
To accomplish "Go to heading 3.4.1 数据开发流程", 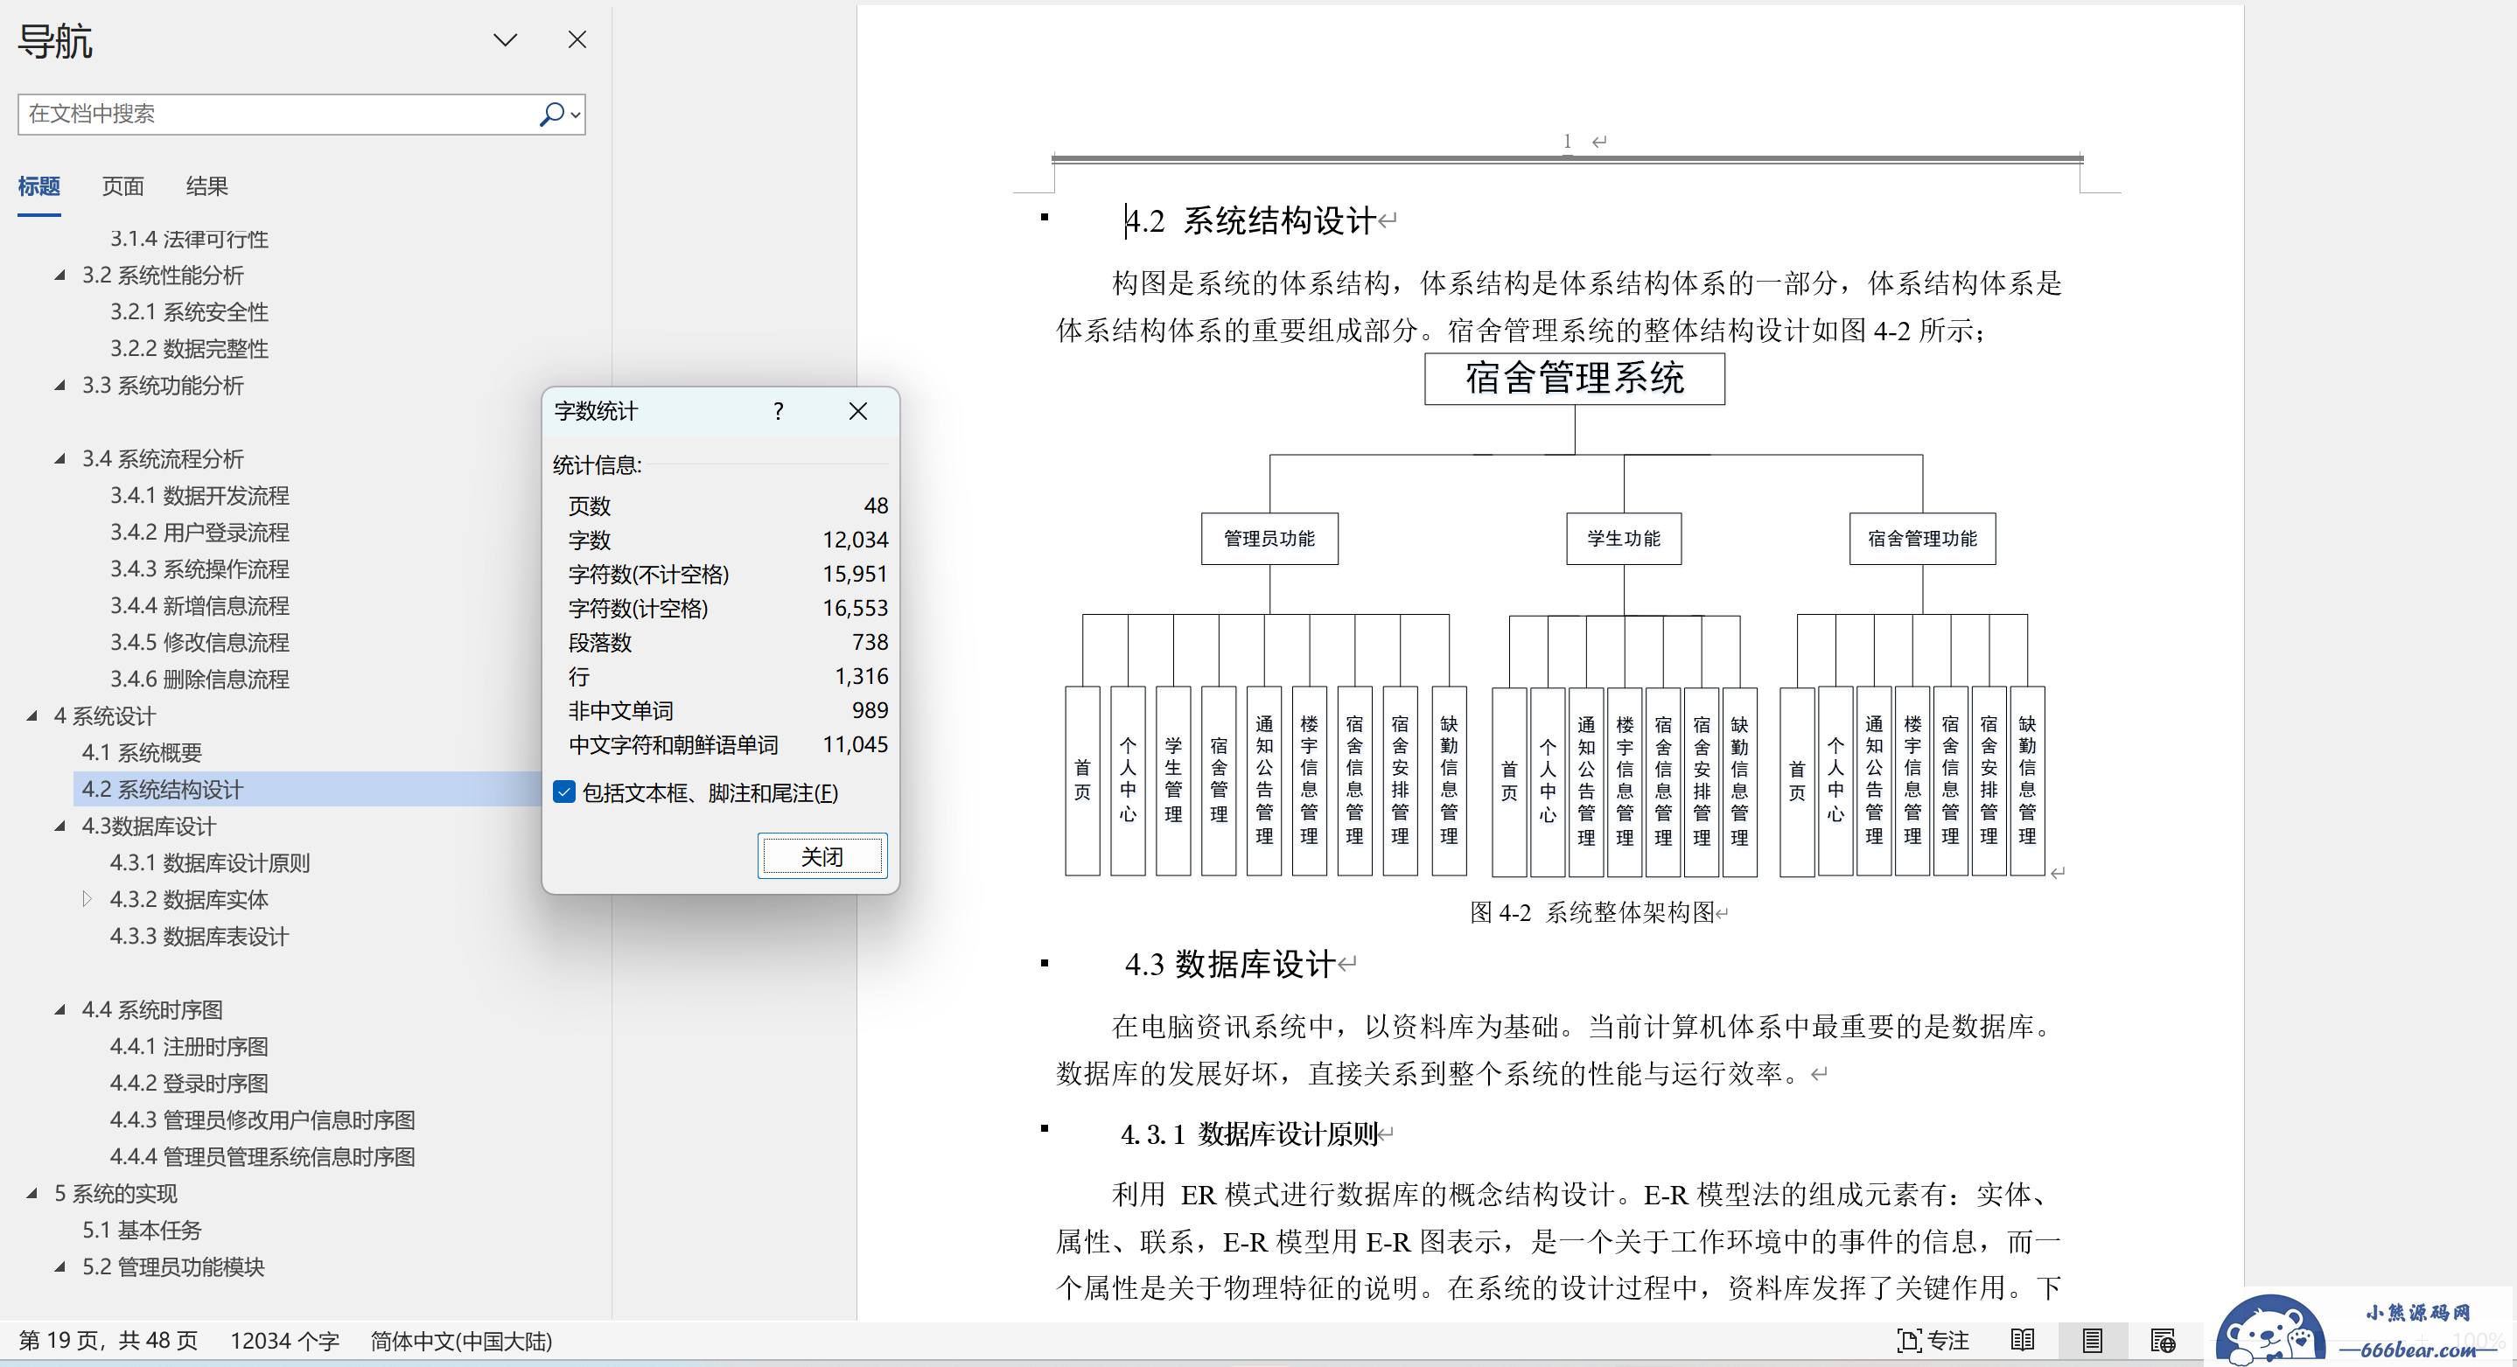I will point(199,497).
